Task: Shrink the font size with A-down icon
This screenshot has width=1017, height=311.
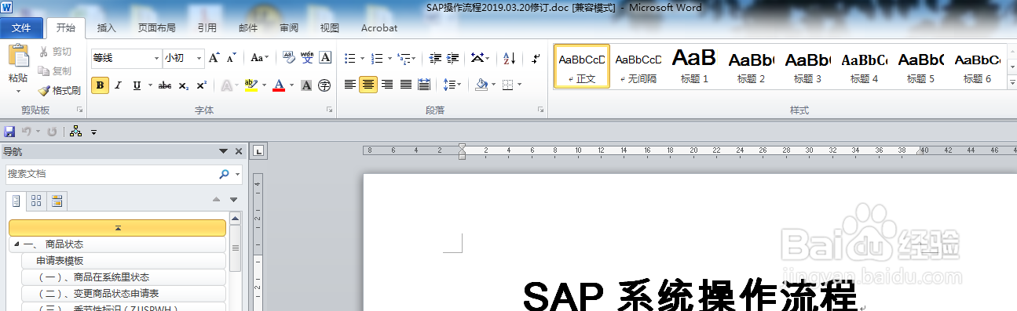Action: 232,58
